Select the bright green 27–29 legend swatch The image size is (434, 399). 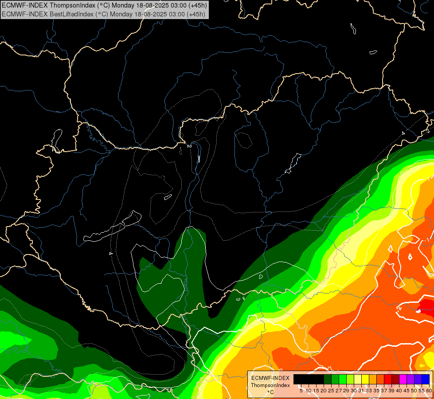[x=343, y=379]
